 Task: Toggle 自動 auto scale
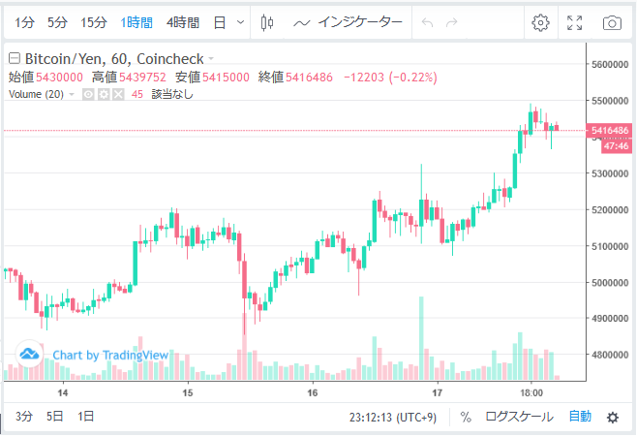[579, 417]
